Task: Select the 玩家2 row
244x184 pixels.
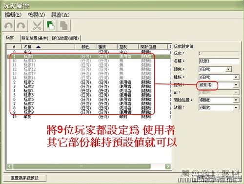Action: 89,82
